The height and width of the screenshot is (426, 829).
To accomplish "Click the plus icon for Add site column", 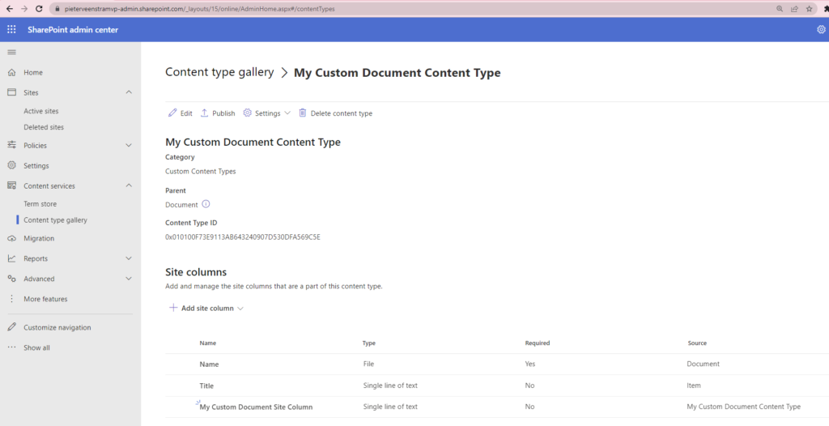I will [x=173, y=308].
